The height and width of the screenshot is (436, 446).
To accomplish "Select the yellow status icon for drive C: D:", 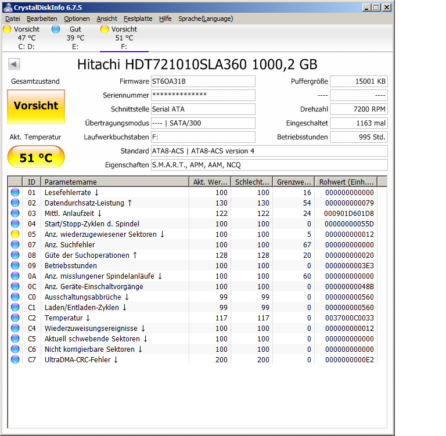I will [x=7, y=29].
